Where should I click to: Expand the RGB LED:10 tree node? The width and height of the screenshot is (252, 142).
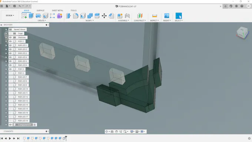(6, 89)
